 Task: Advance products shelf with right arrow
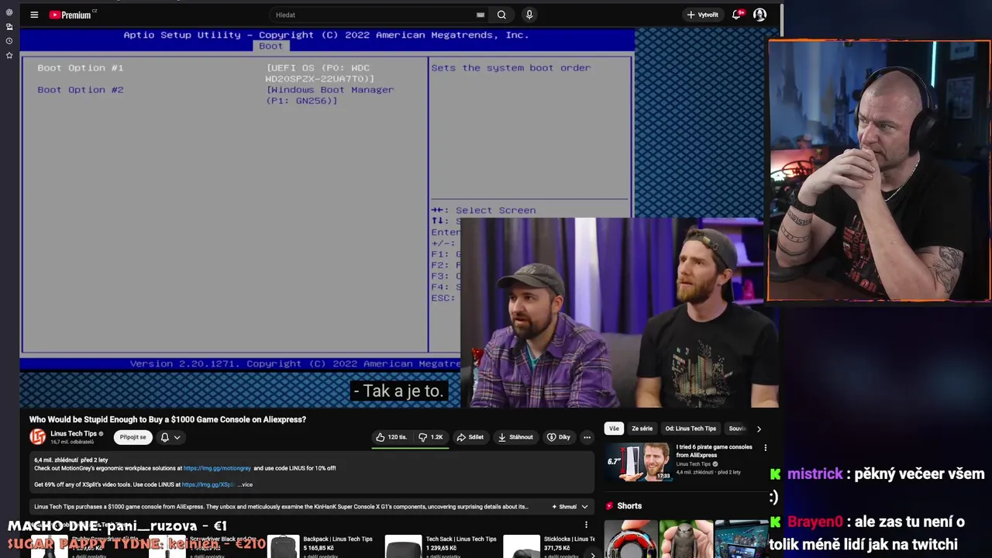pyautogui.click(x=593, y=554)
